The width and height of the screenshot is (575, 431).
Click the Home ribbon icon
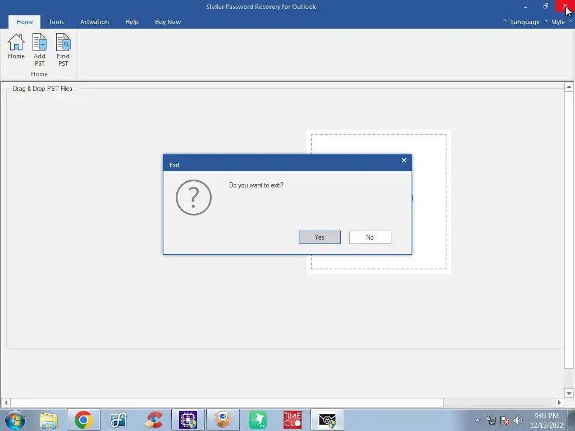point(16,47)
